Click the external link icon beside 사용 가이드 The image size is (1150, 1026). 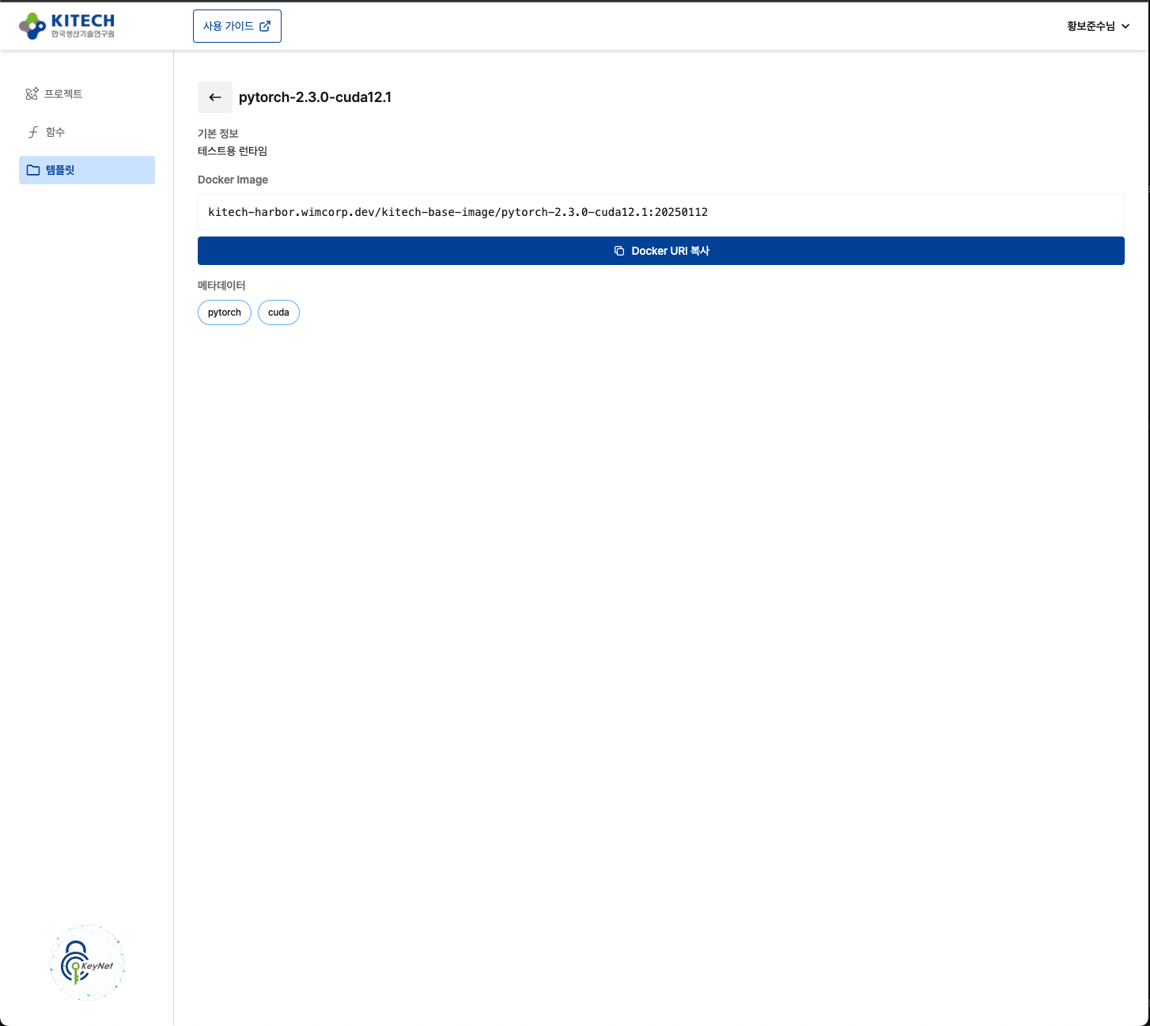pyautogui.click(x=265, y=26)
